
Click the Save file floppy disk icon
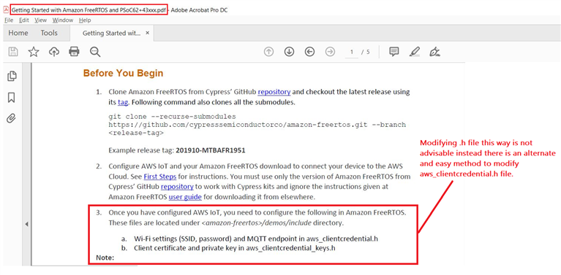coord(13,52)
